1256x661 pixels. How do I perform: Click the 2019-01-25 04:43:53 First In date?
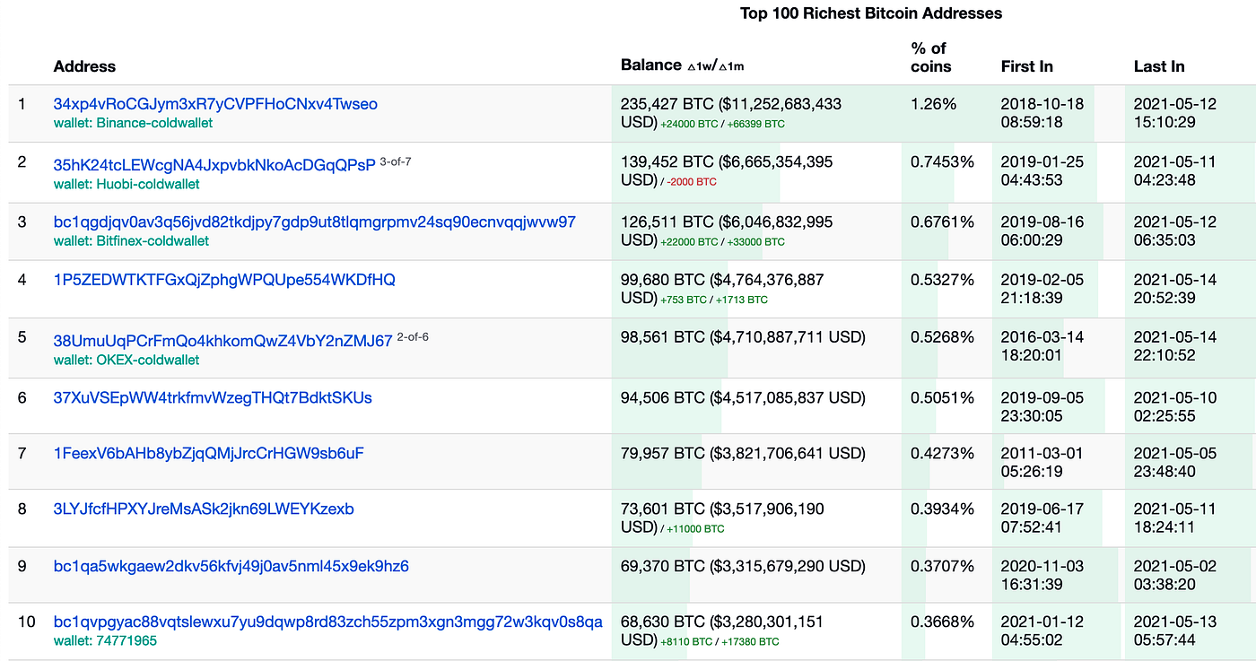[x=1042, y=171]
